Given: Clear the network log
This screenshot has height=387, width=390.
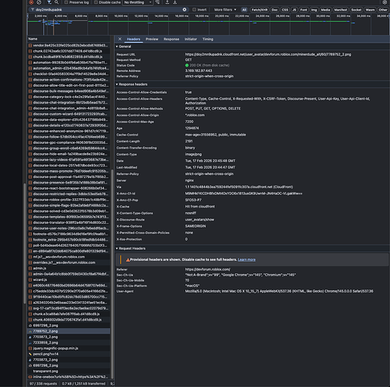Looking at the screenshot, I should click(39, 2).
